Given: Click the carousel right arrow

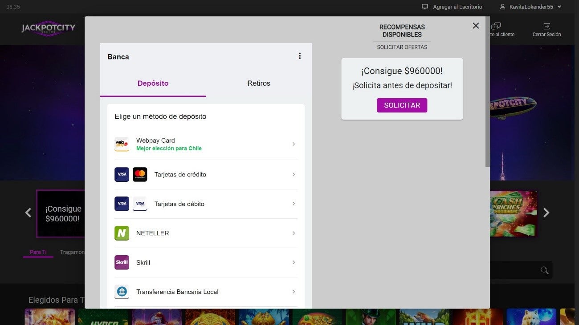Looking at the screenshot, I should (x=546, y=213).
